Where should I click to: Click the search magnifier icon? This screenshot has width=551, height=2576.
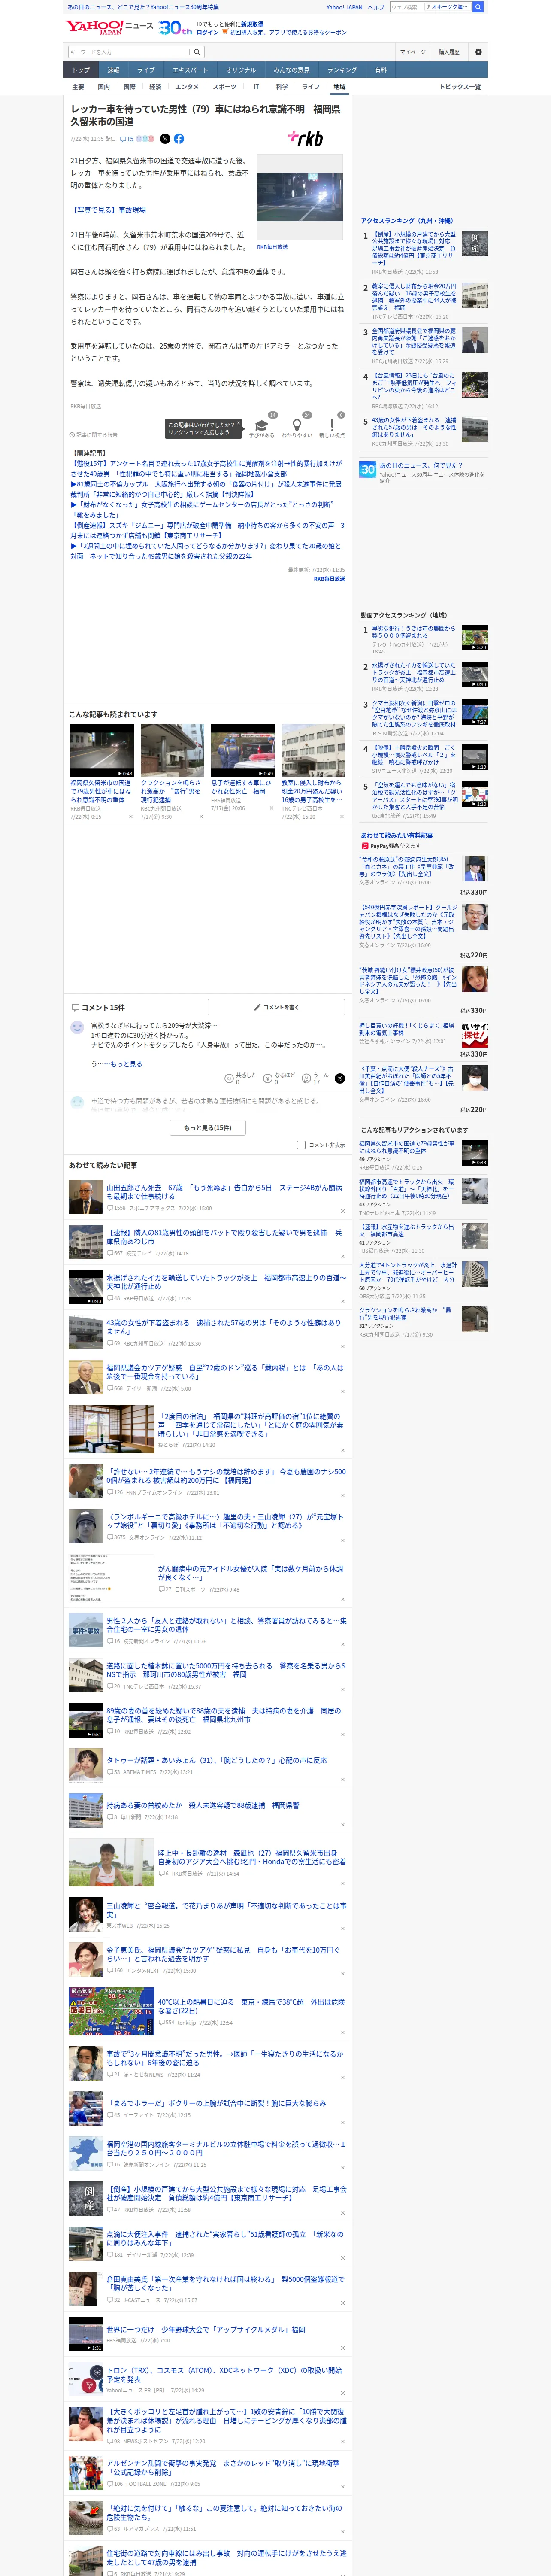tap(197, 52)
